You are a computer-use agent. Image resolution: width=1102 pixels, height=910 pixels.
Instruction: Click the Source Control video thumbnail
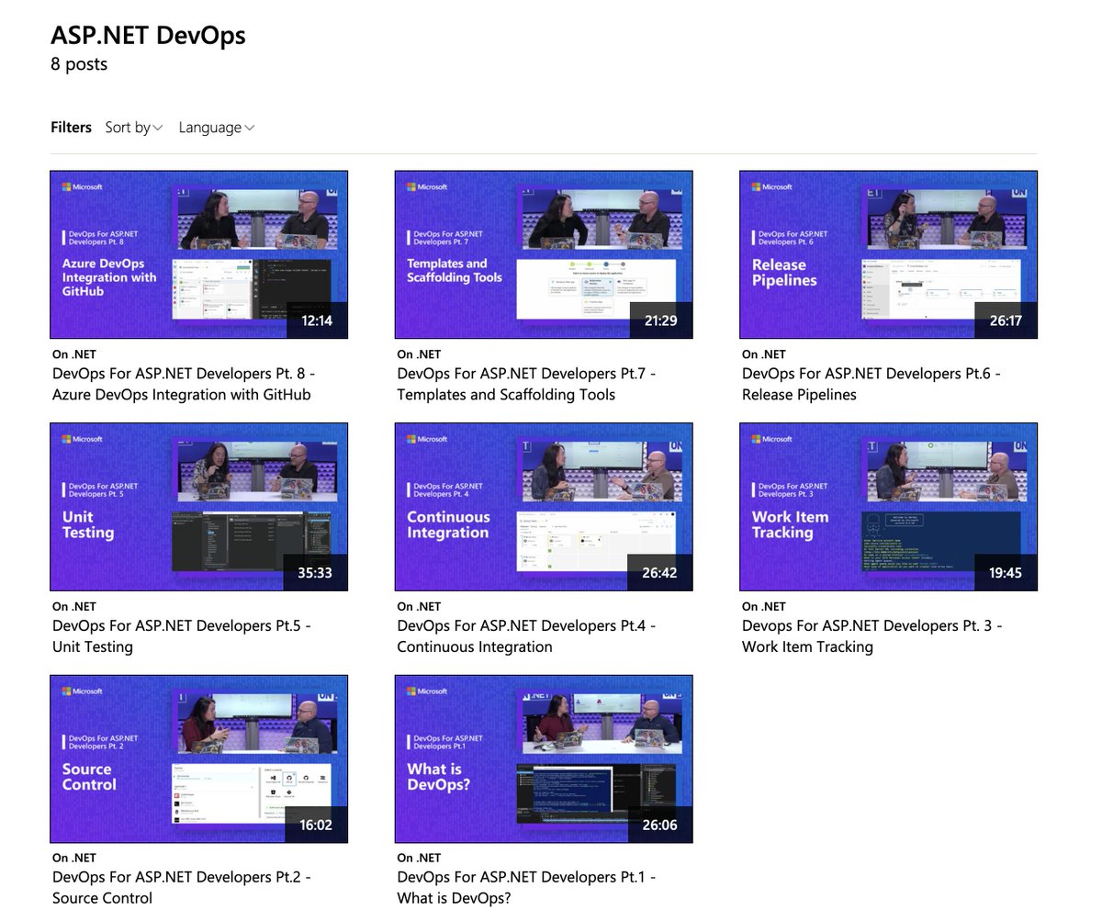(198, 758)
